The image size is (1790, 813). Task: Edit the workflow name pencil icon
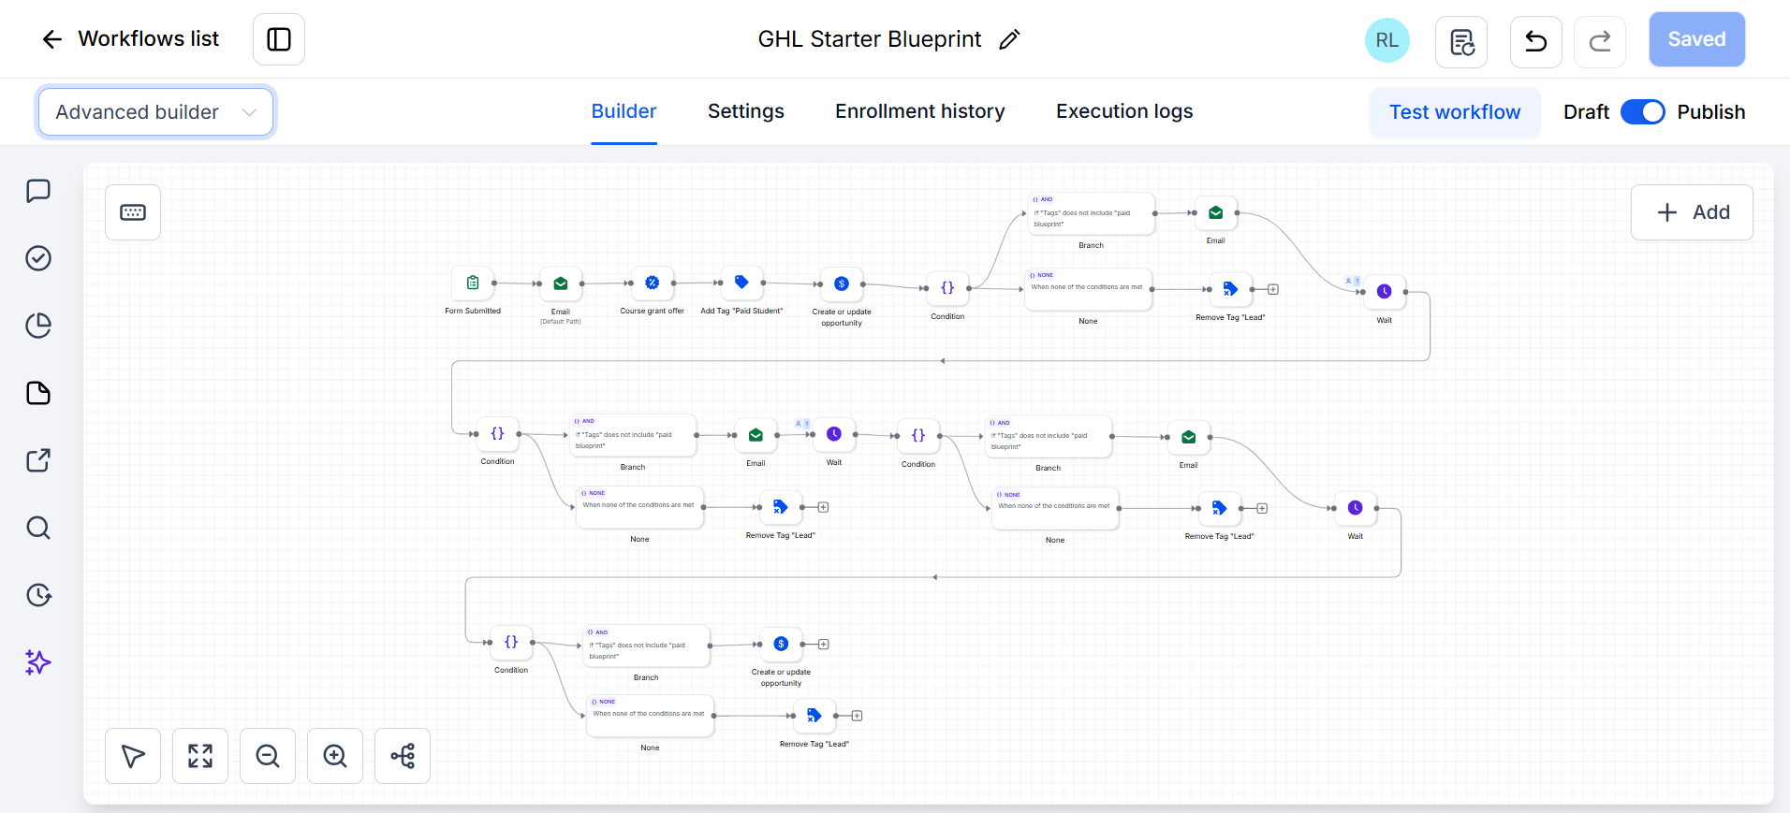tap(1009, 39)
